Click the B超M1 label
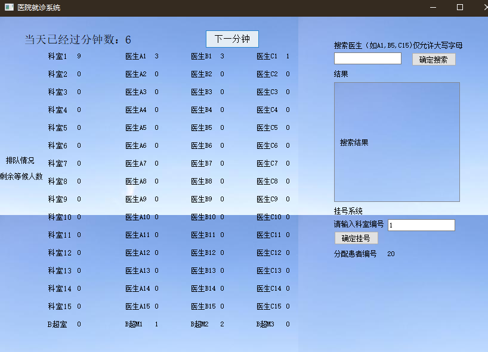The width and height of the screenshot is (488, 352). [x=134, y=325]
